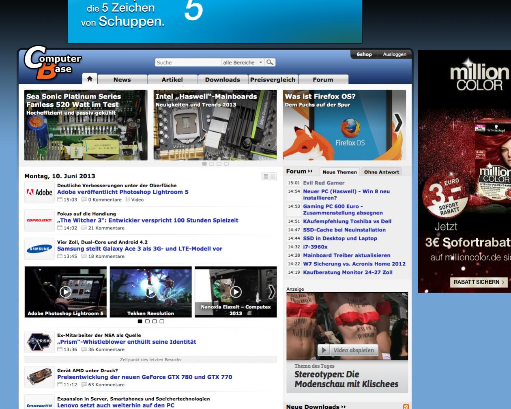
Task: Open the Artikel tab
Action: (x=172, y=79)
